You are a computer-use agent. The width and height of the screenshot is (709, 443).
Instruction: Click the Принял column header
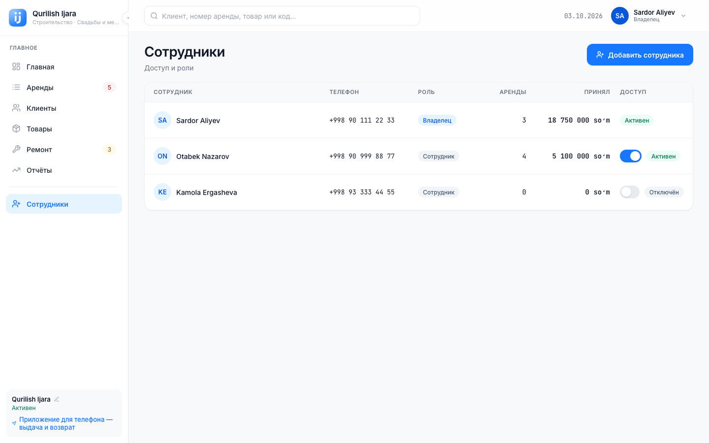tap(597, 92)
